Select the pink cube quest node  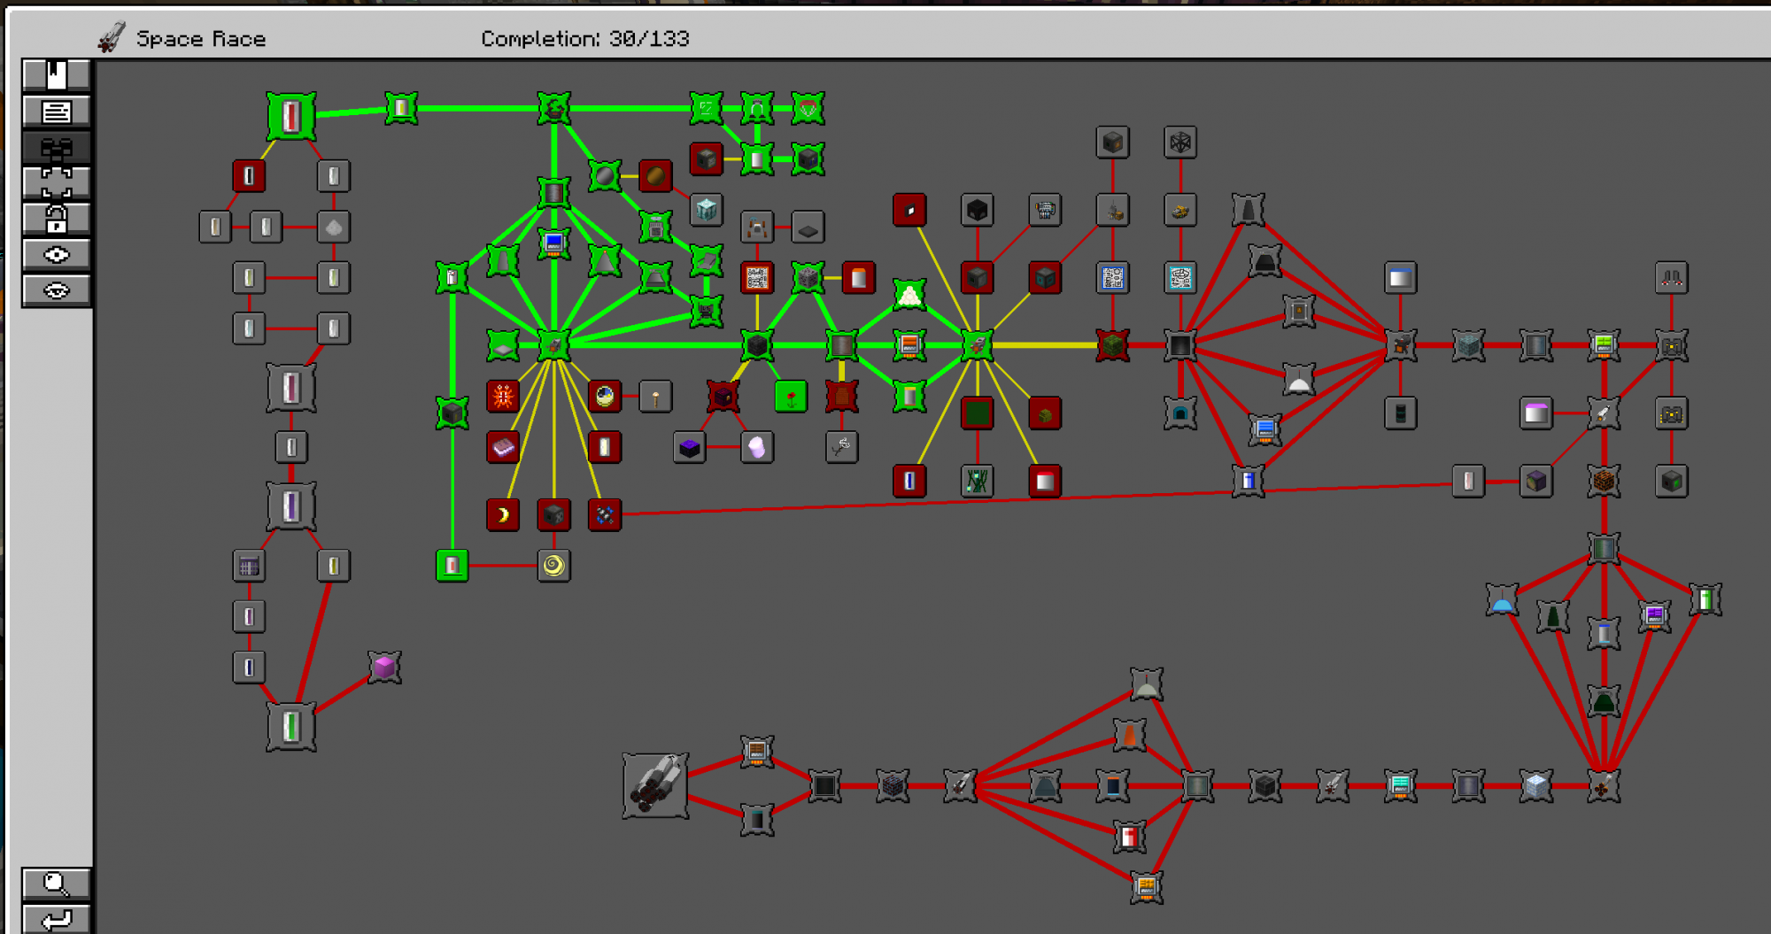pos(384,667)
